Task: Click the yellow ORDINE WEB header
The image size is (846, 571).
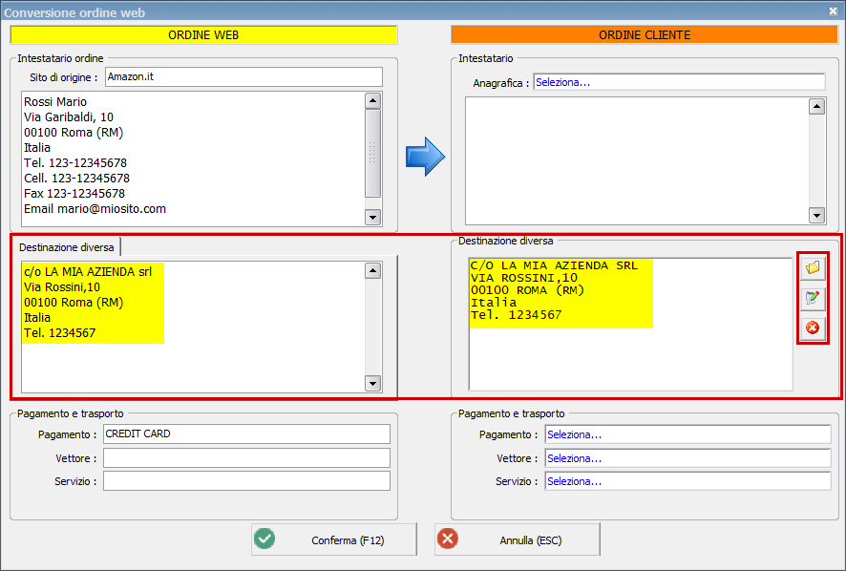Action: click(203, 35)
